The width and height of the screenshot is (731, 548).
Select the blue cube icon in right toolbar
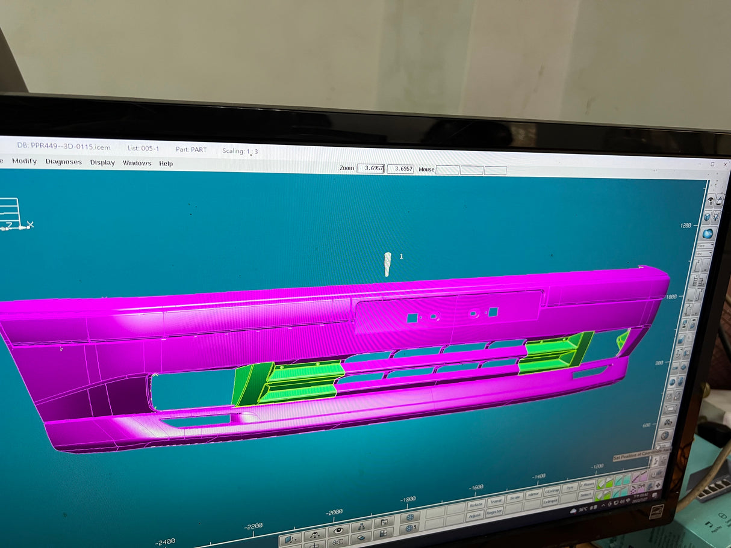[x=707, y=216]
